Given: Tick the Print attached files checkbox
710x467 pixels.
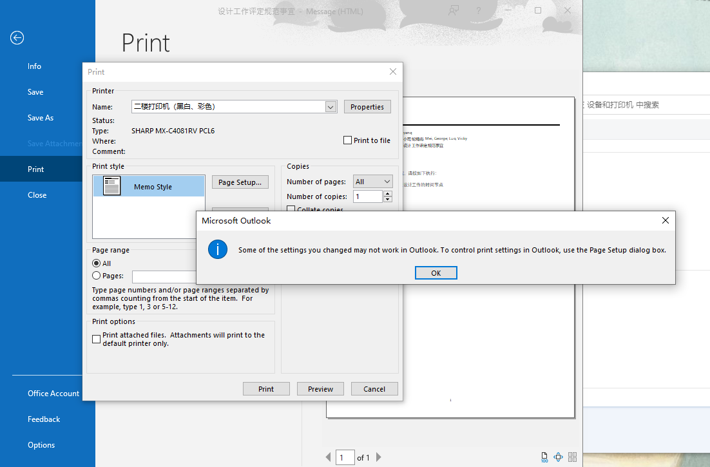Looking at the screenshot, I should (x=97, y=339).
